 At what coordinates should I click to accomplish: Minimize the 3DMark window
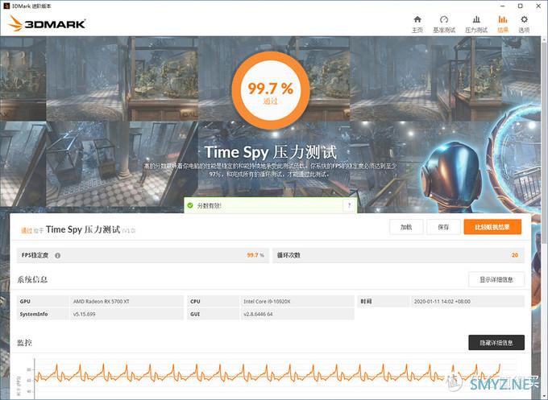pyautogui.click(x=503, y=6)
